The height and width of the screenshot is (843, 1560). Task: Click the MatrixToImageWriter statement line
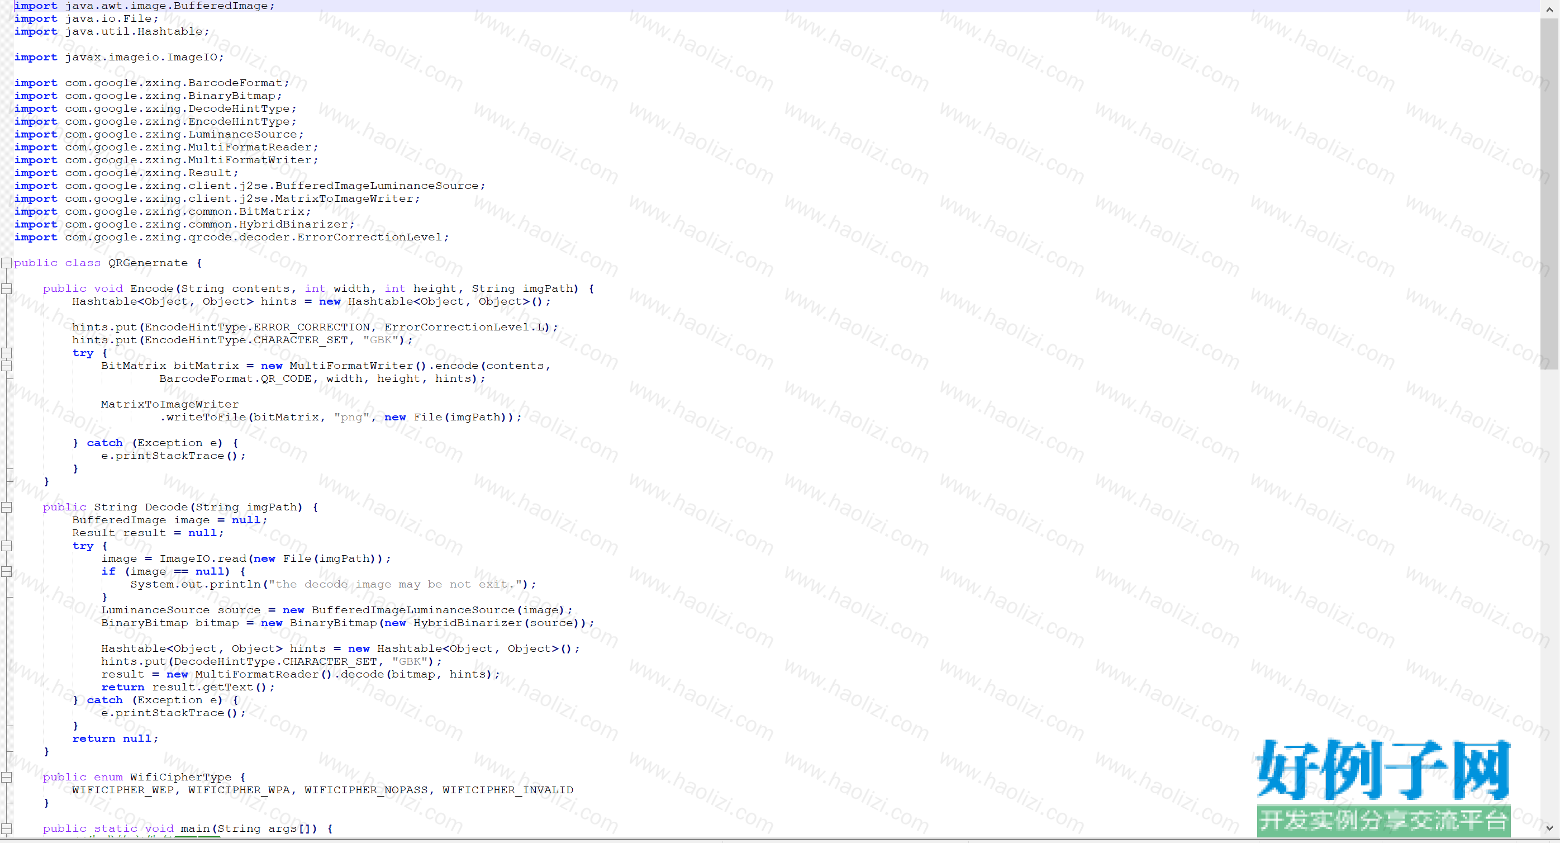pos(169,404)
